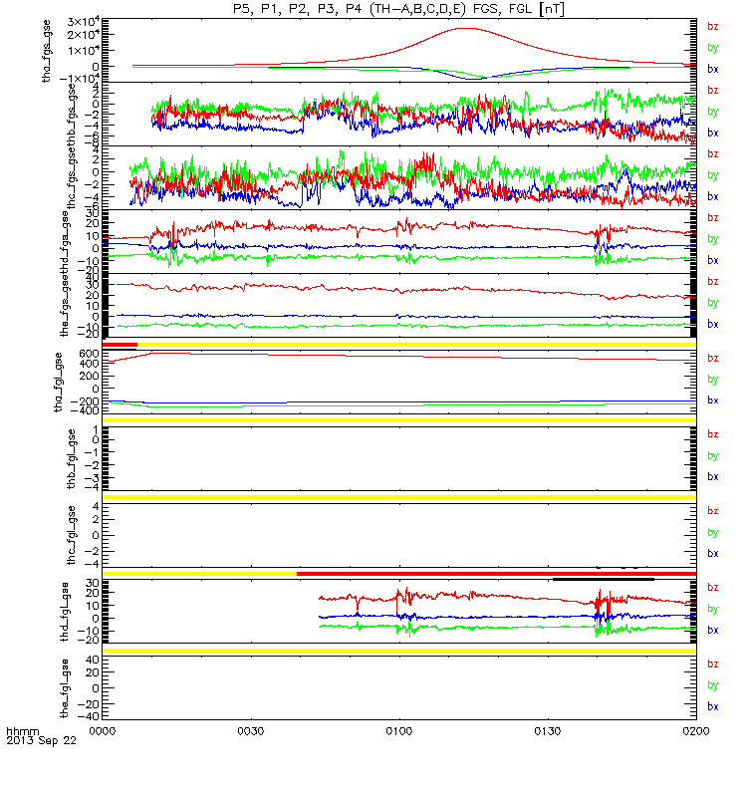Viewport: 747px width, 797px height.
Task: Click the blue bx legend of tha_fgs_gse panel
Action: pos(713,69)
